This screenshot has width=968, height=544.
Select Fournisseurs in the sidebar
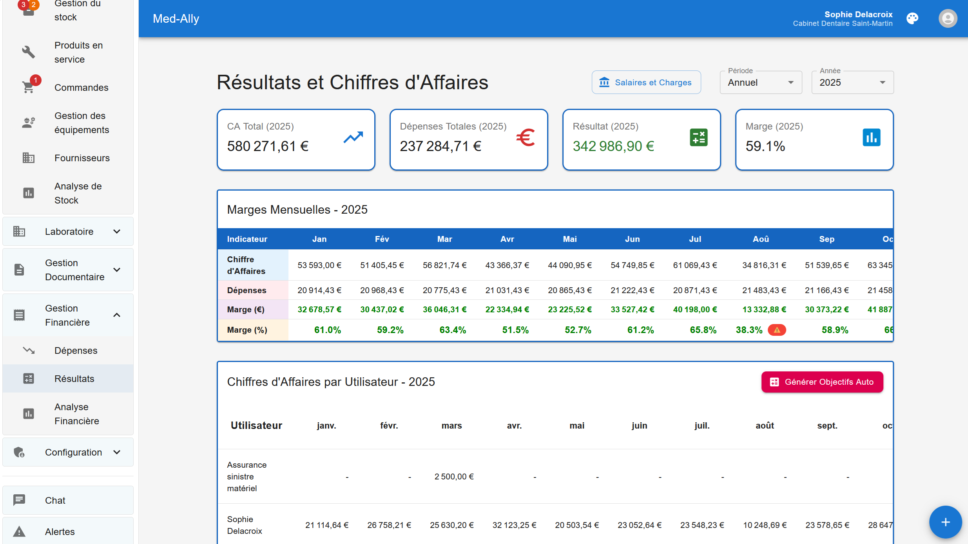(68, 158)
